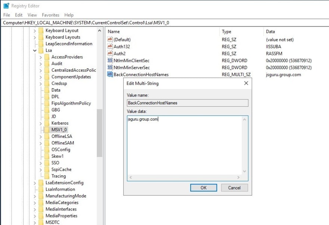Click the SSO folder icon
Viewport: 329px width, 225px height.
(x=47, y=163)
